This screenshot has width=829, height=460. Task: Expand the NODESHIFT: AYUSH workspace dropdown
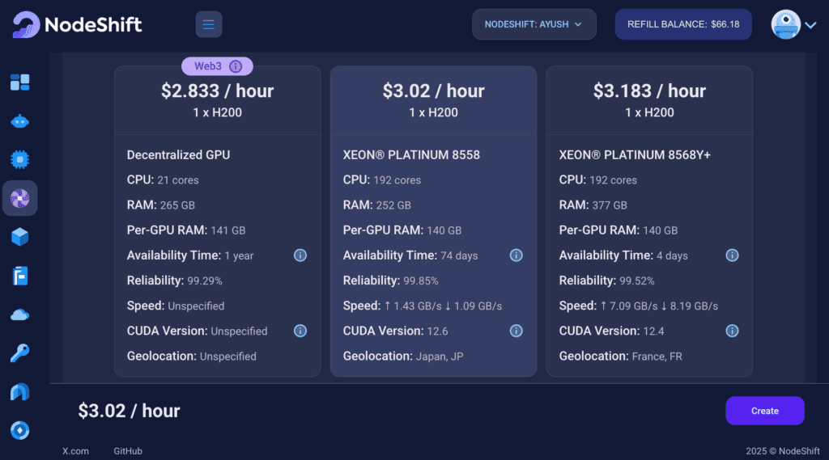534,24
